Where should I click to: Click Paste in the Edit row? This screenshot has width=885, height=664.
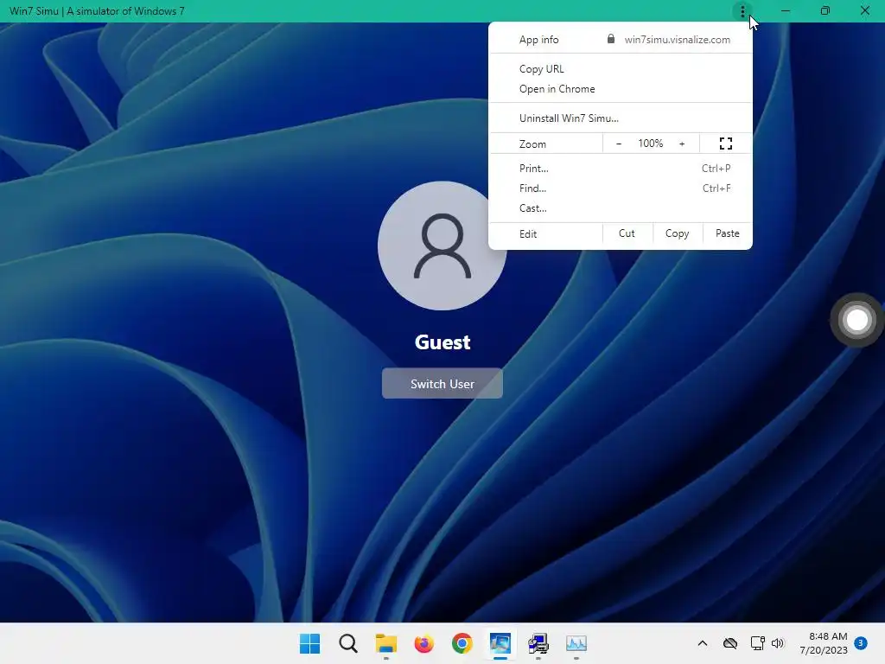pos(728,233)
